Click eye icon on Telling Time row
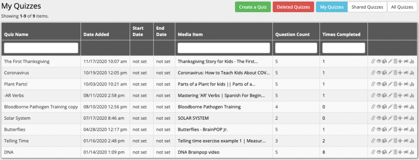 379,141
